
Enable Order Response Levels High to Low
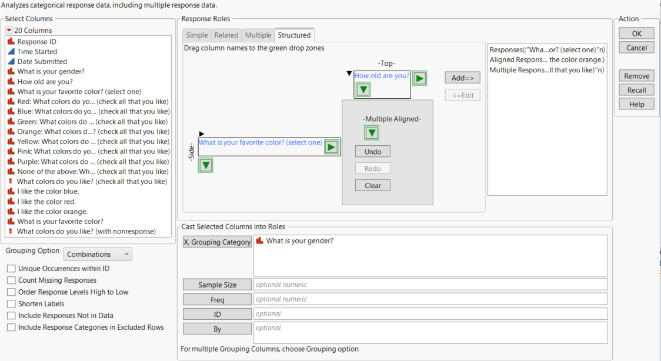tap(11, 292)
